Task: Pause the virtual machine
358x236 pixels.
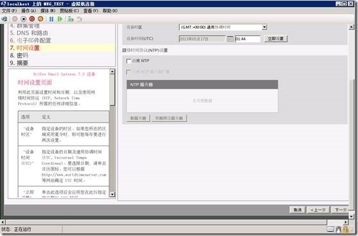Action: tap(51, 19)
